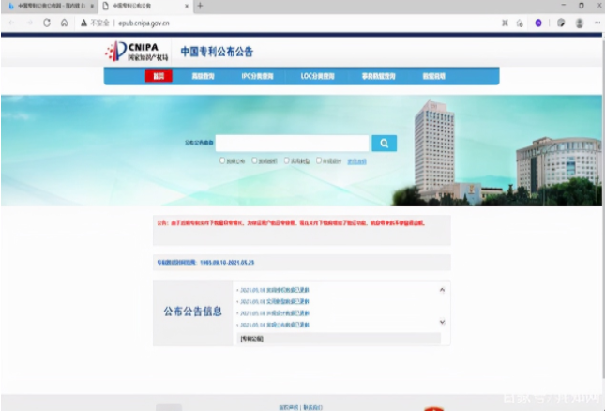
Task: Switch to the first browser tab
Action: 47,7
